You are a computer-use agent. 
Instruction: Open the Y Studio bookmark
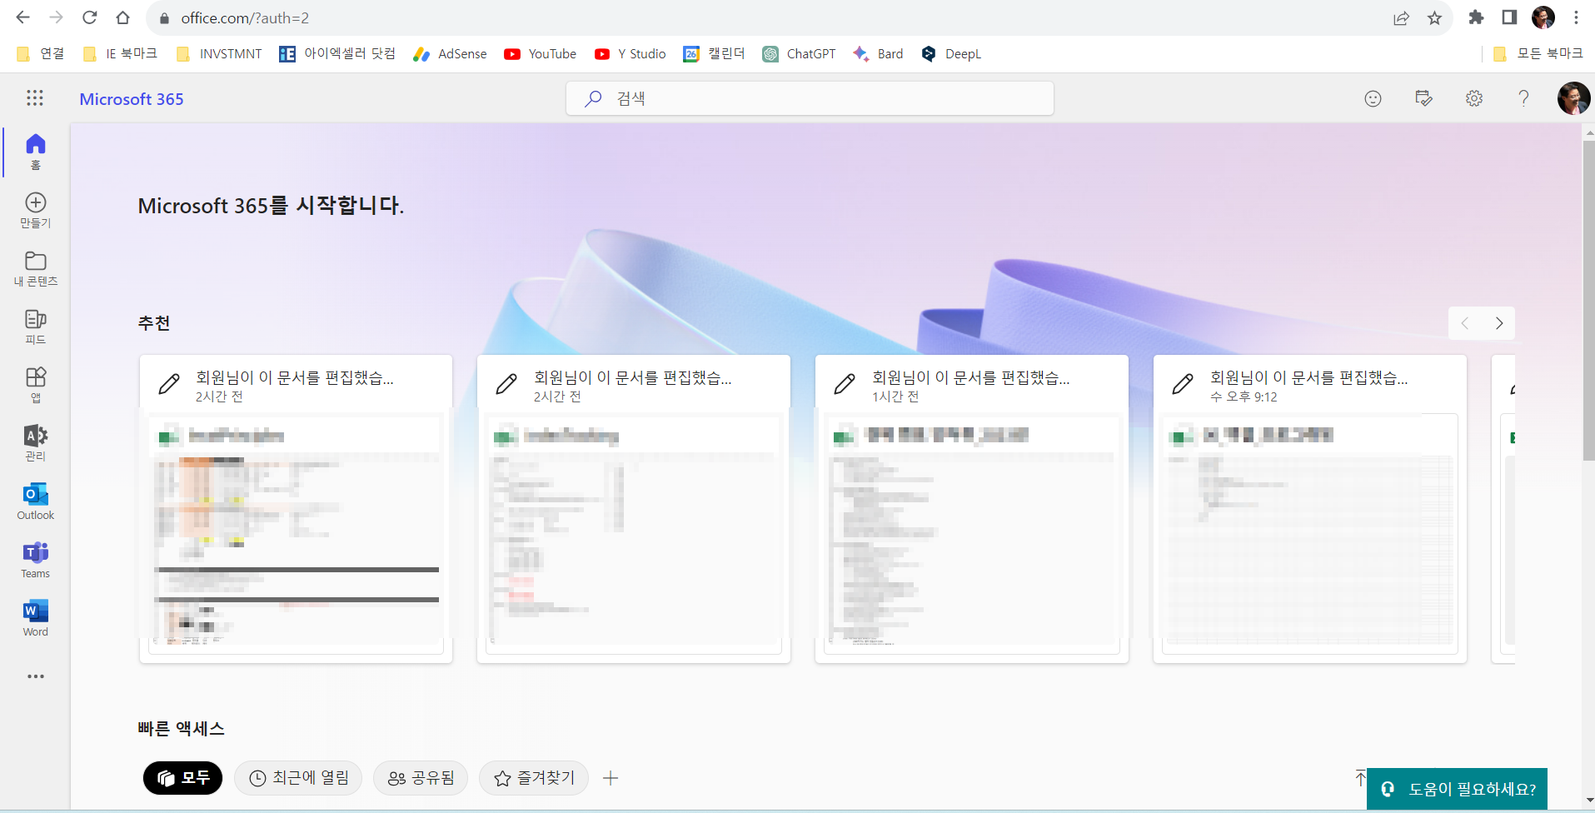[630, 54]
